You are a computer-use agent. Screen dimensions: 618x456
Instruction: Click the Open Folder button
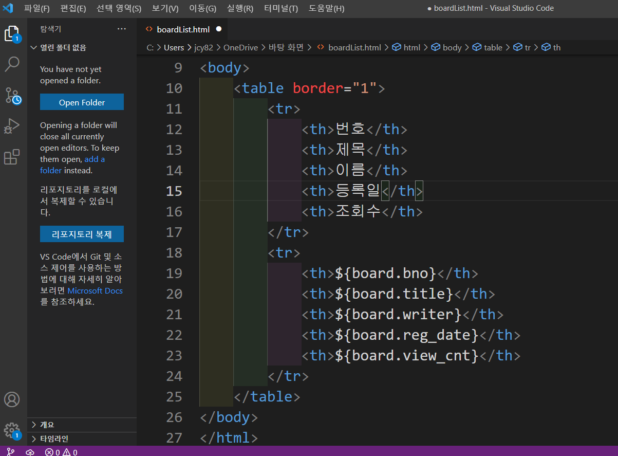click(82, 102)
